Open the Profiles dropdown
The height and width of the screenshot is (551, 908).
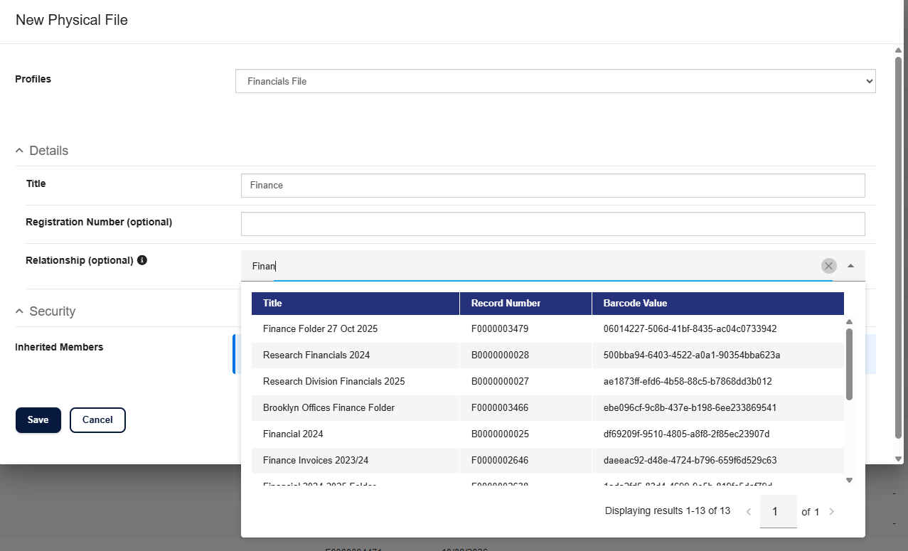(555, 81)
